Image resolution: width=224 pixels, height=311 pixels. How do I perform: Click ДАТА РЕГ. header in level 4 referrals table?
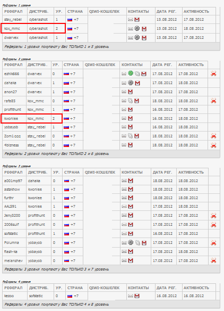[166, 288]
